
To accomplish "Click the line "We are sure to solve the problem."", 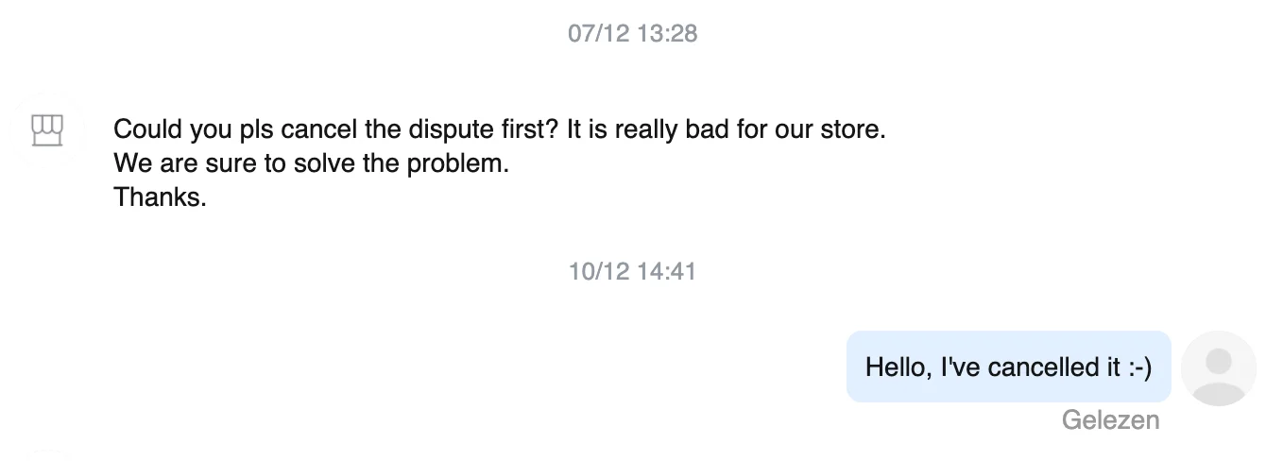I will pos(311,163).
